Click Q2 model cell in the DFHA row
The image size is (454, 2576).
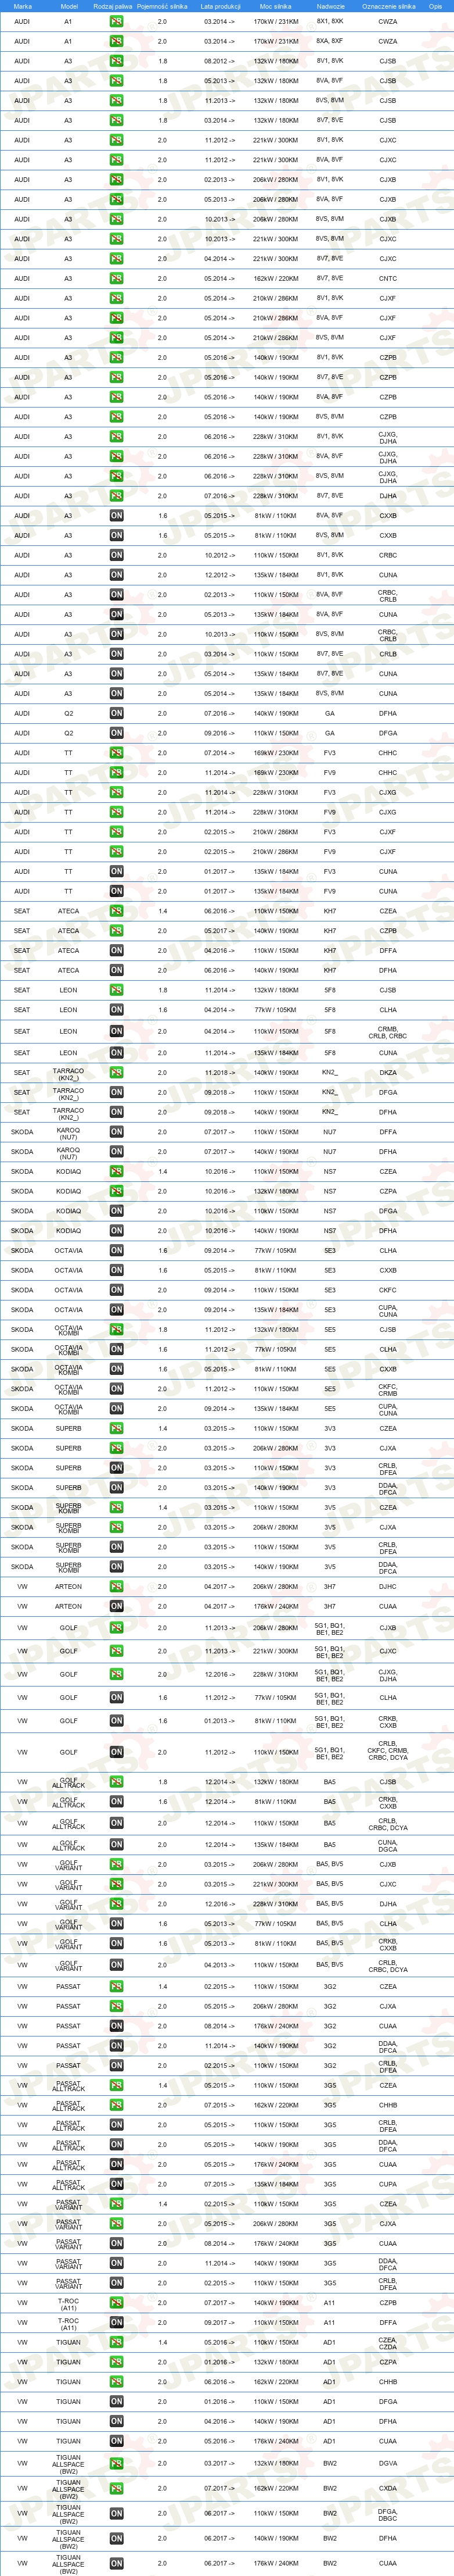[x=69, y=714]
